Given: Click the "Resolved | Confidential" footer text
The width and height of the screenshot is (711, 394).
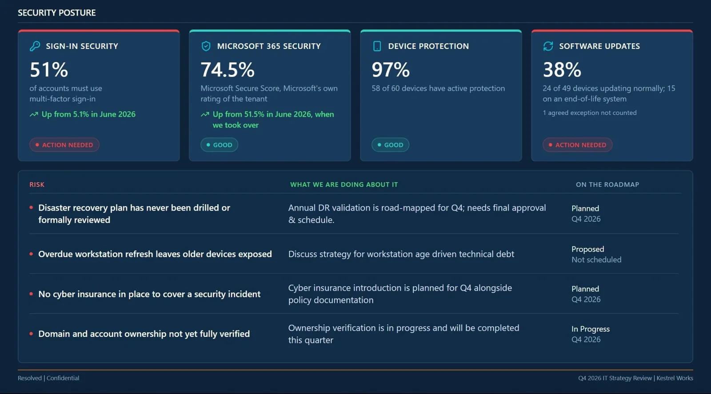Looking at the screenshot, I should pos(48,378).
